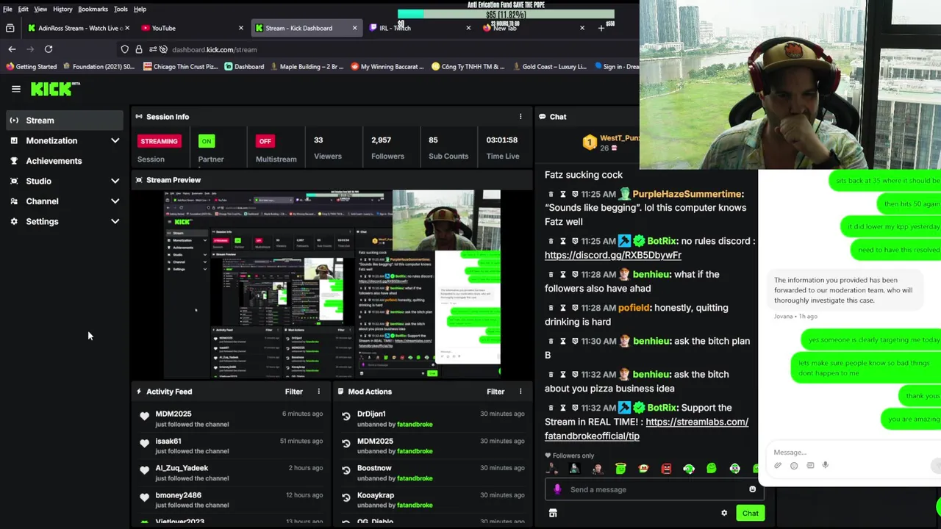
Task: Open Mod Actions three-dot options
Action: [x=520, y=392]
